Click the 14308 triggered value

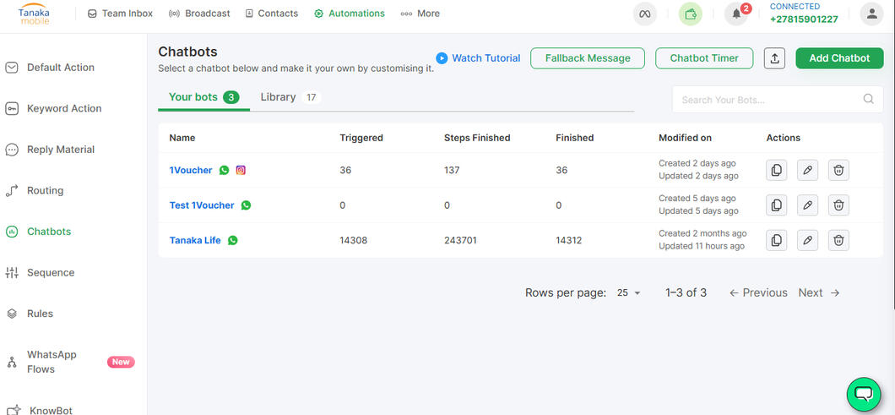(353, 241)
